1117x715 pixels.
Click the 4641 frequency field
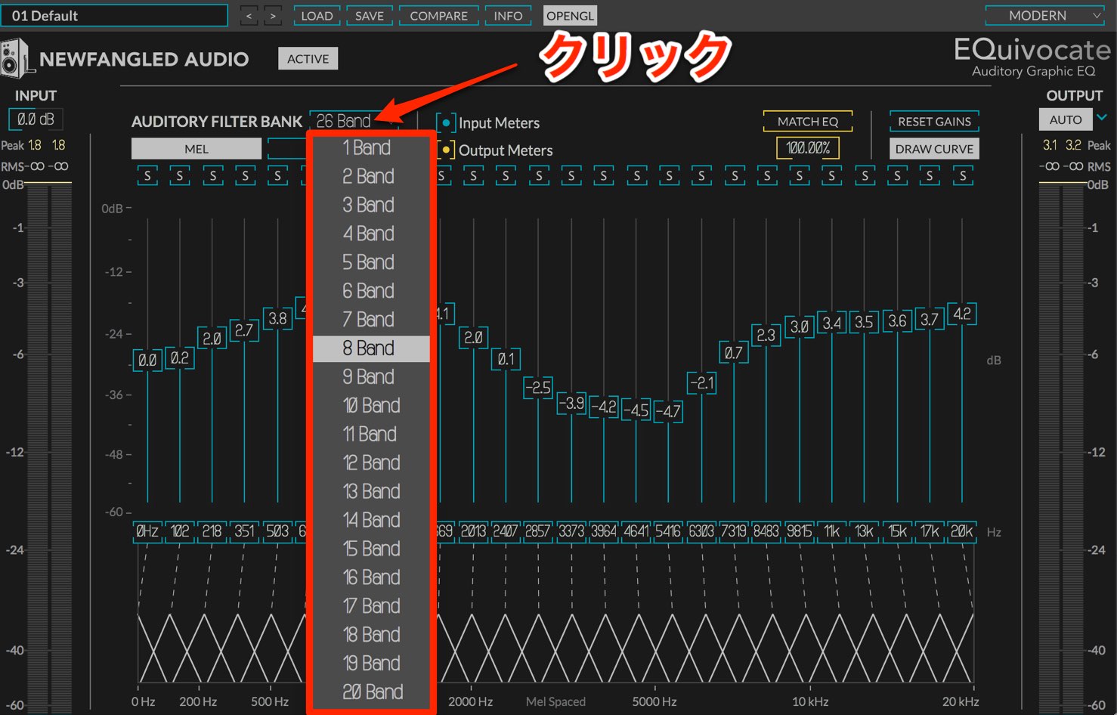(636, 531)
